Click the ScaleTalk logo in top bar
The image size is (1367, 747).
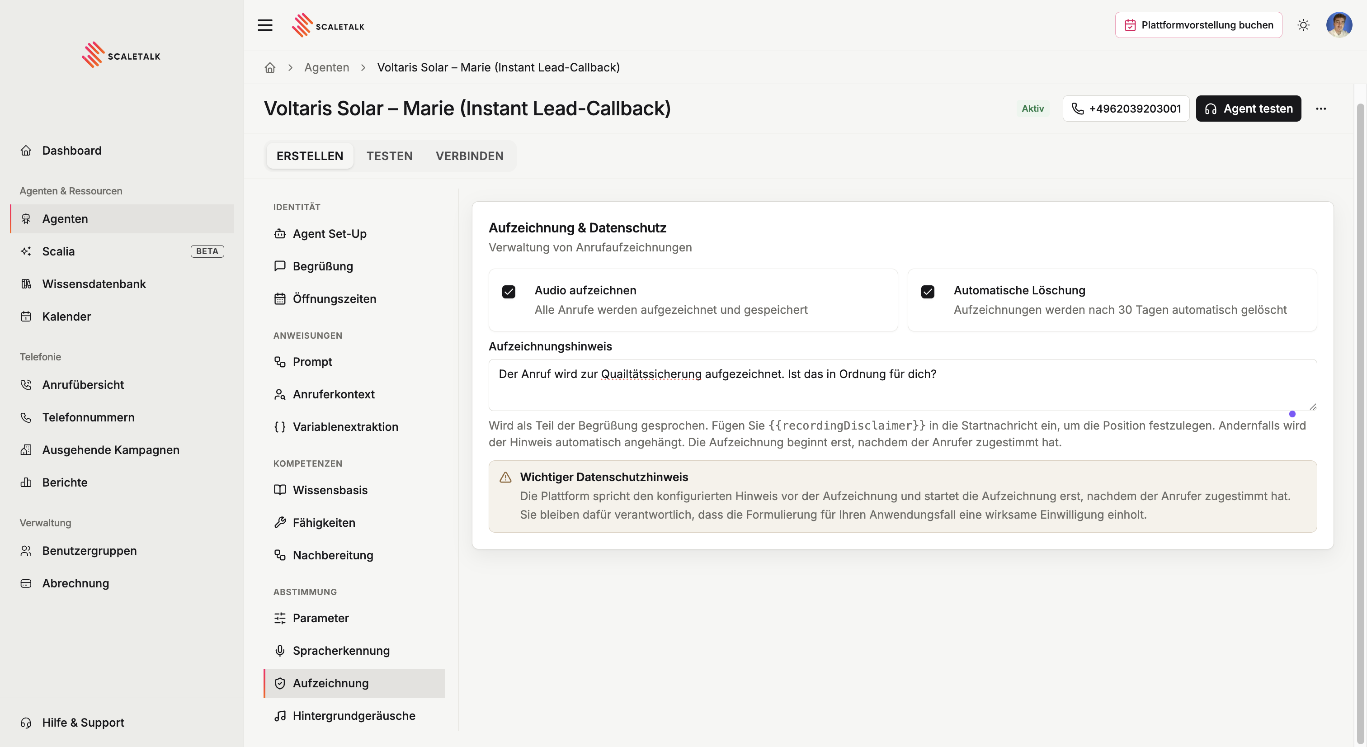point(328,25)
